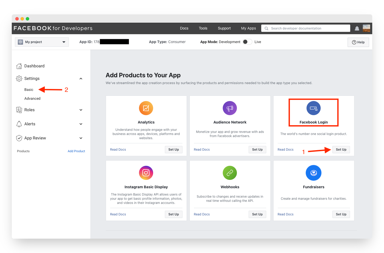Screen dimensions: 384x253
Task: Click the Alerts bell icon in sidebar
Action: (x=19, y=124)
